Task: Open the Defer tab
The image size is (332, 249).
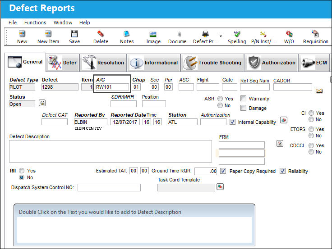Action: click(63, 63)
